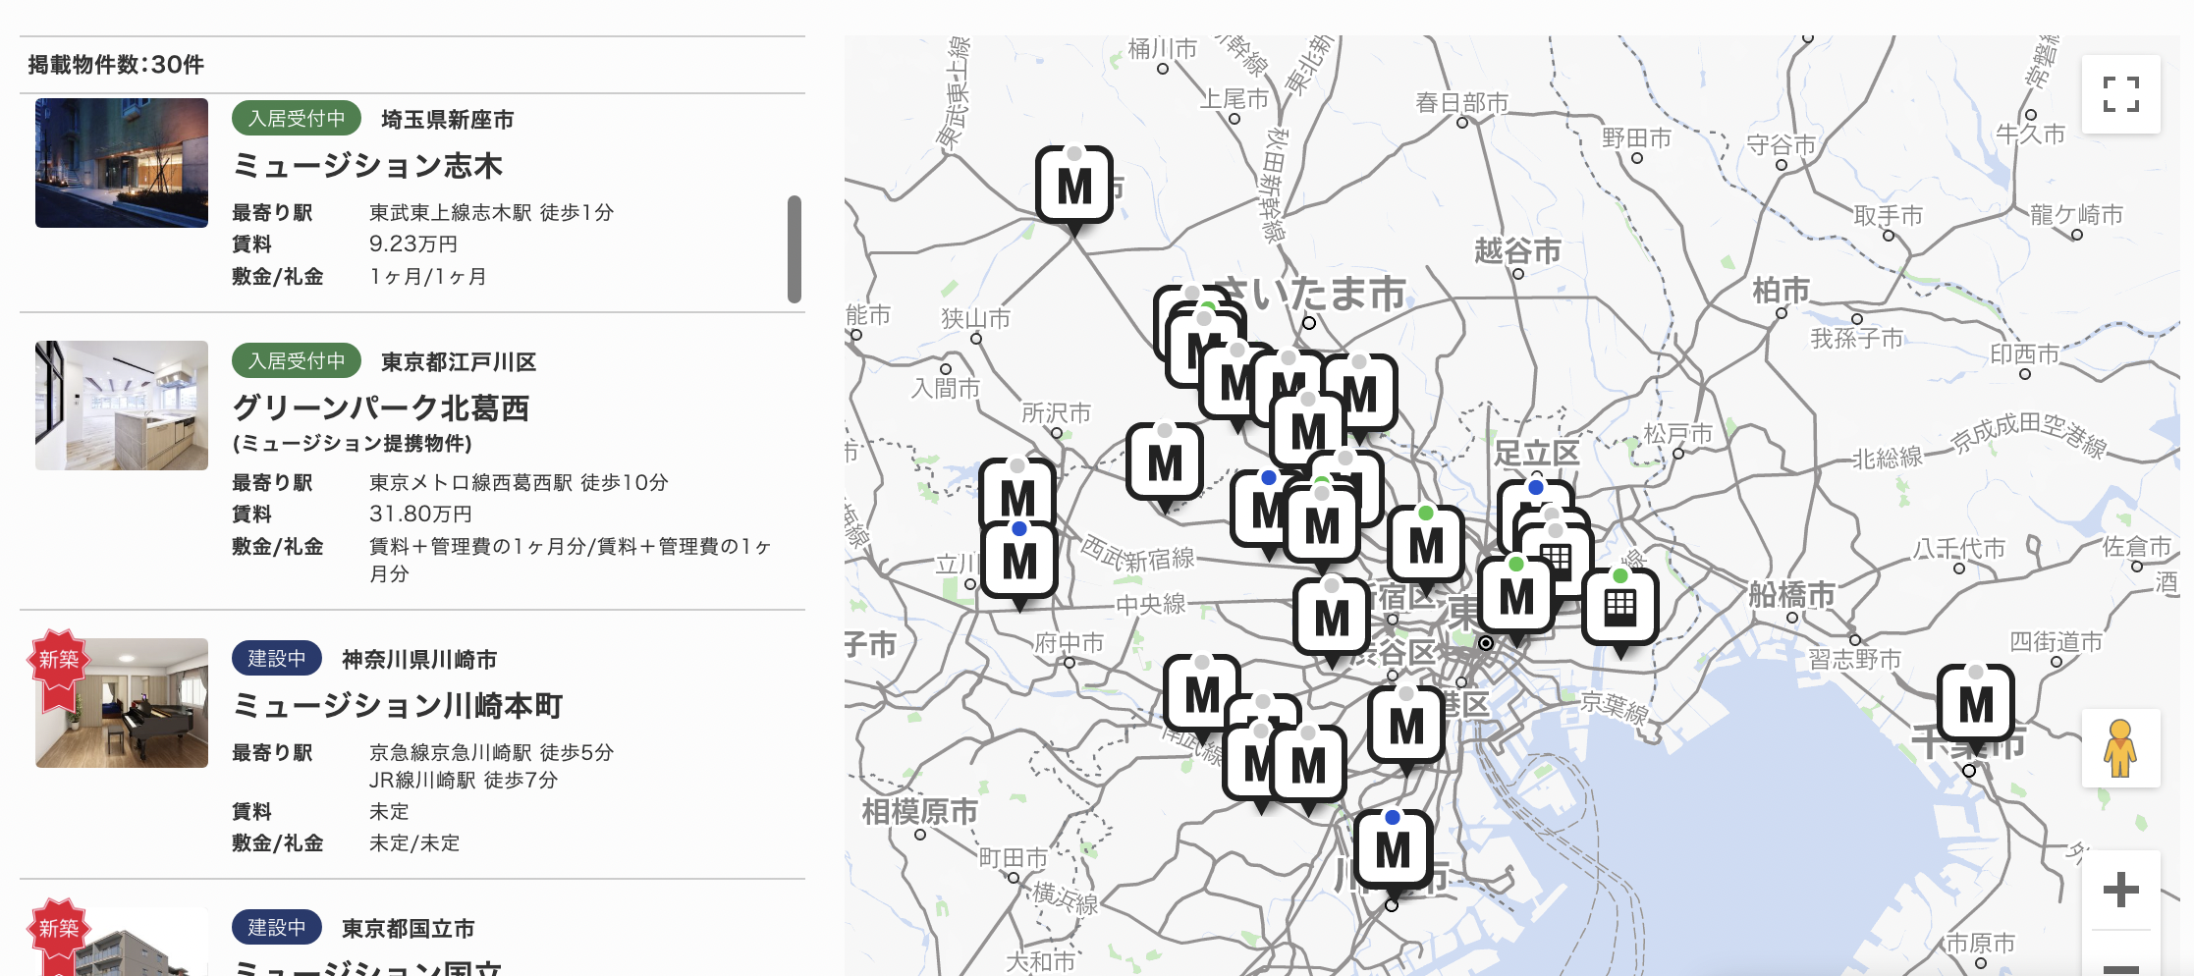Click 柏市 label on map
This screenshot has width=2194, height=976.
coord(1781,291)
